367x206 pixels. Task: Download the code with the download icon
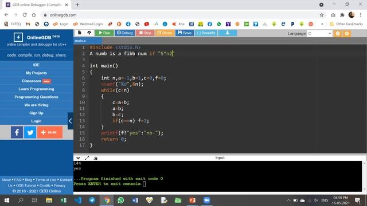pyautogui.click(x=228, y=33)
